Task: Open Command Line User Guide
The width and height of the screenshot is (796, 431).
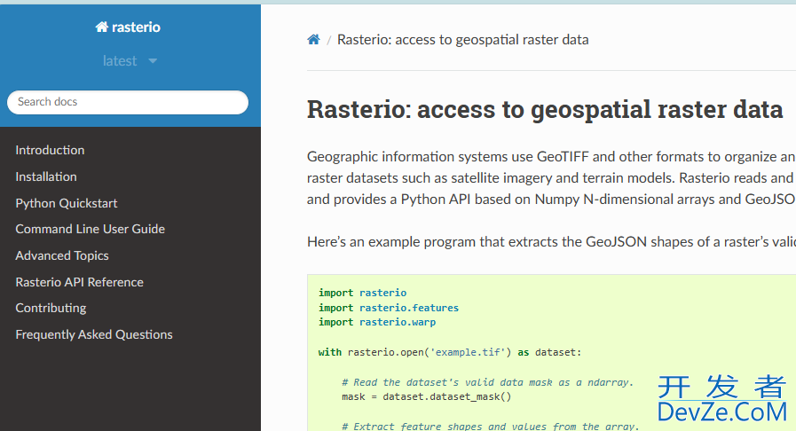Action: 91,229
